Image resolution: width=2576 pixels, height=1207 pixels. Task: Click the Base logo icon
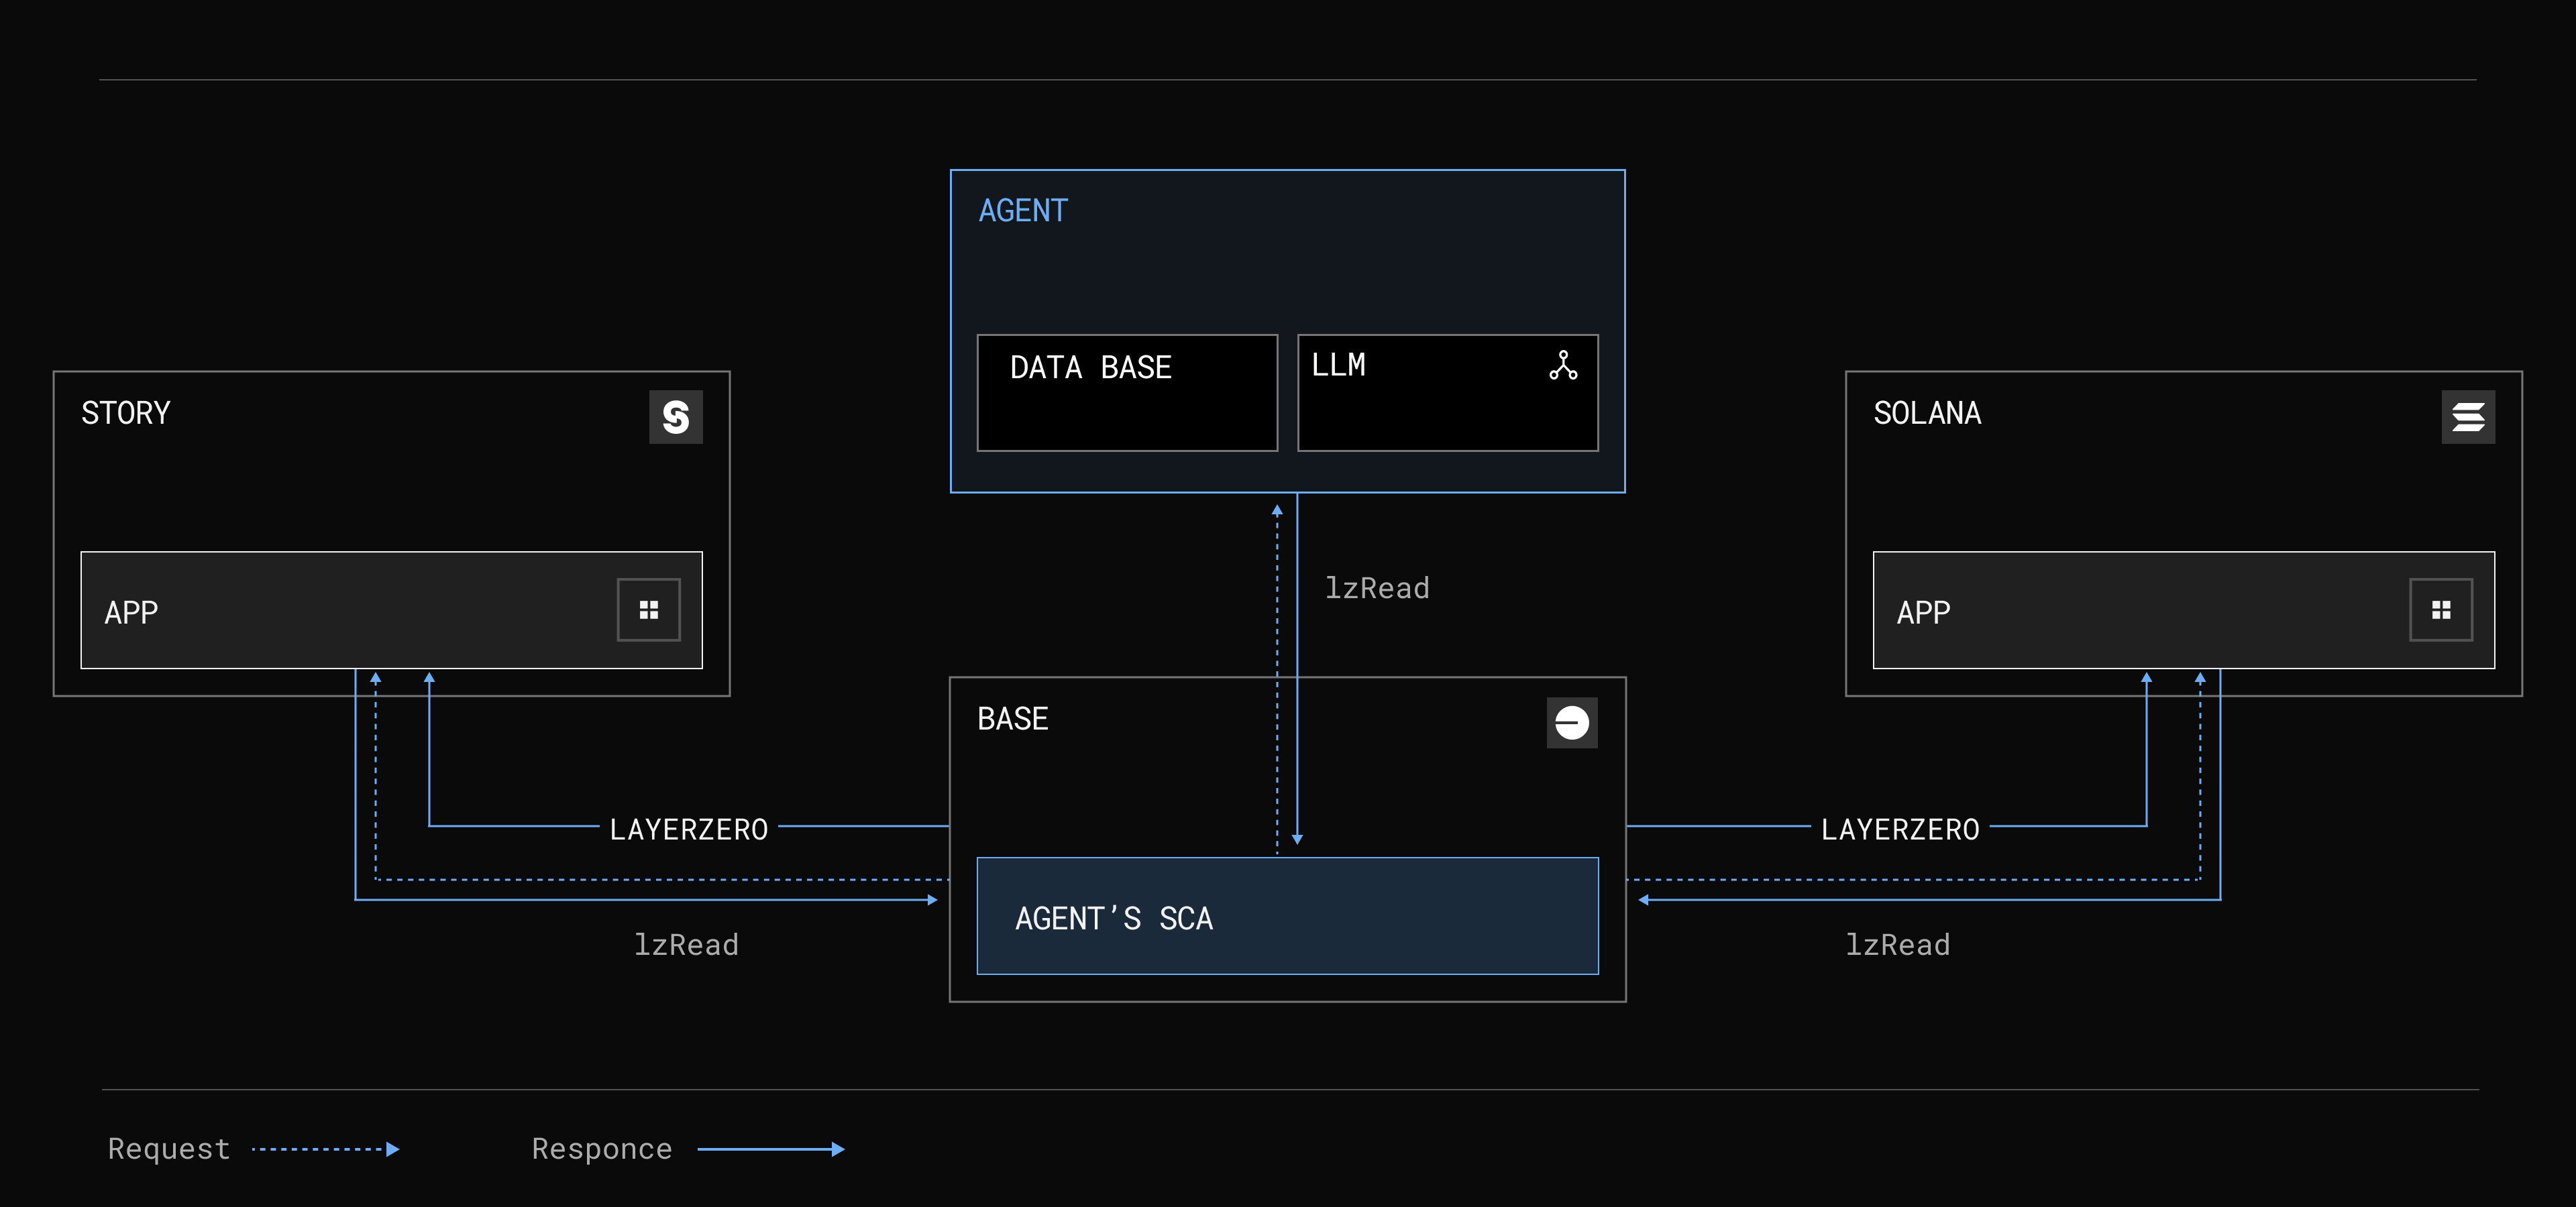[x=1571, y=722]
